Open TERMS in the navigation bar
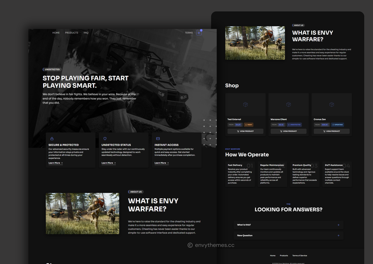 [189, 33]
